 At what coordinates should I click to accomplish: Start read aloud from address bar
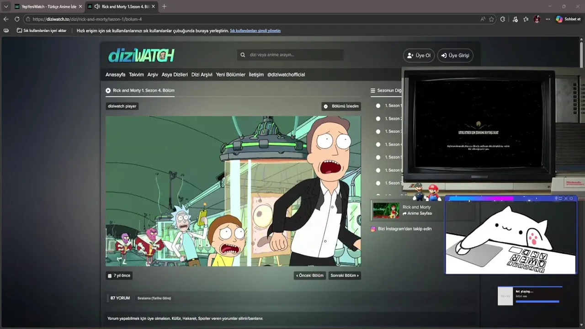483,19
